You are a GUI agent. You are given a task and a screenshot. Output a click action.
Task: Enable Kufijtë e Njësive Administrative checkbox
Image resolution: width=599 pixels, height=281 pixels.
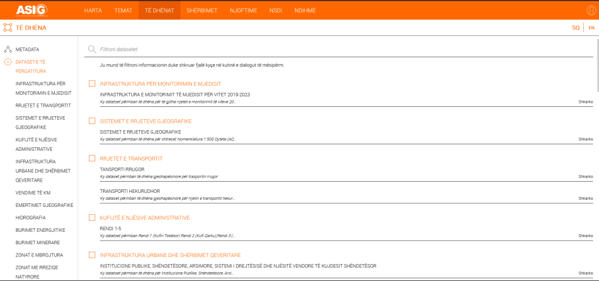(92, 218)
